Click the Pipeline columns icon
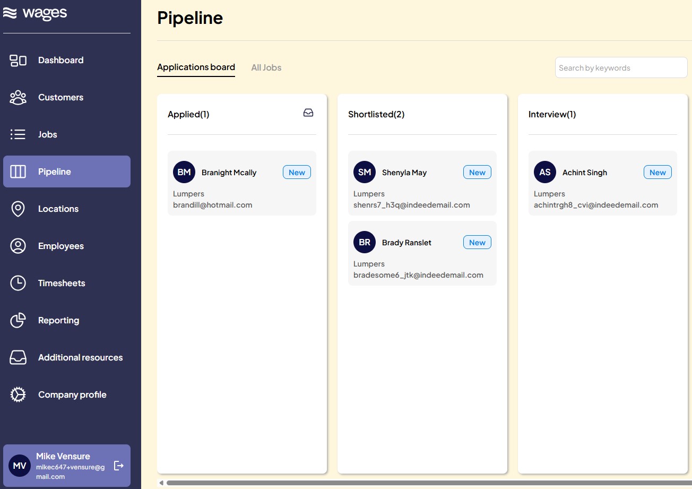This screenshot has height=489, width=692. pos(18,171)
